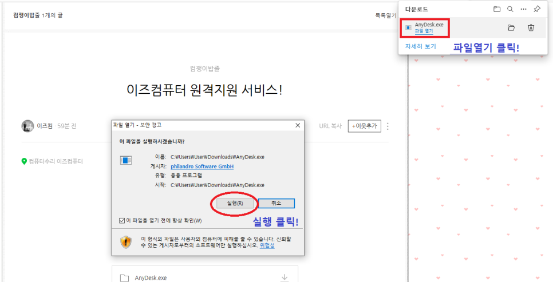Click 컴퓨터수리 이즈컴퓨터 location link

click(x=56, y=162)
